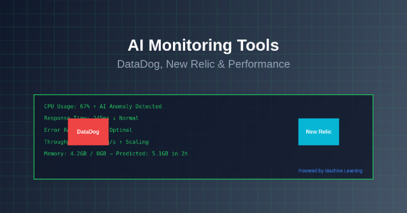
Task: Select the AI Monitoring Tools heading
Action: click(x=203, y=45)
